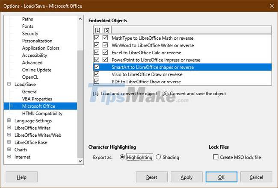This screenshot has width=278, height=188.
Task: Select LibreOffice Writer label
Action: click(x=32, y=128)
